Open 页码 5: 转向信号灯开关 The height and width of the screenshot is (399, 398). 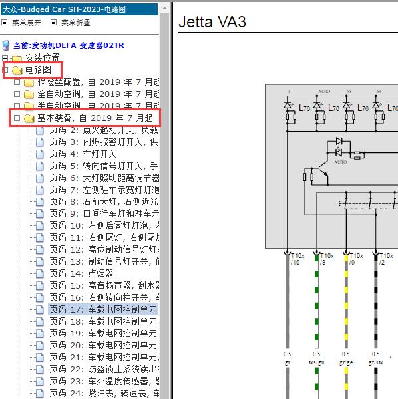pos(104,166)
